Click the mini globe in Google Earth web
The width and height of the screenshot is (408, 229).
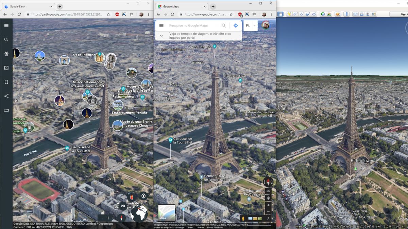[139, 214]
